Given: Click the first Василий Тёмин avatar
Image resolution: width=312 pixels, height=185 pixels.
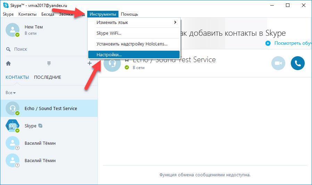Looking at the screenshot, I should pos(13,143).
